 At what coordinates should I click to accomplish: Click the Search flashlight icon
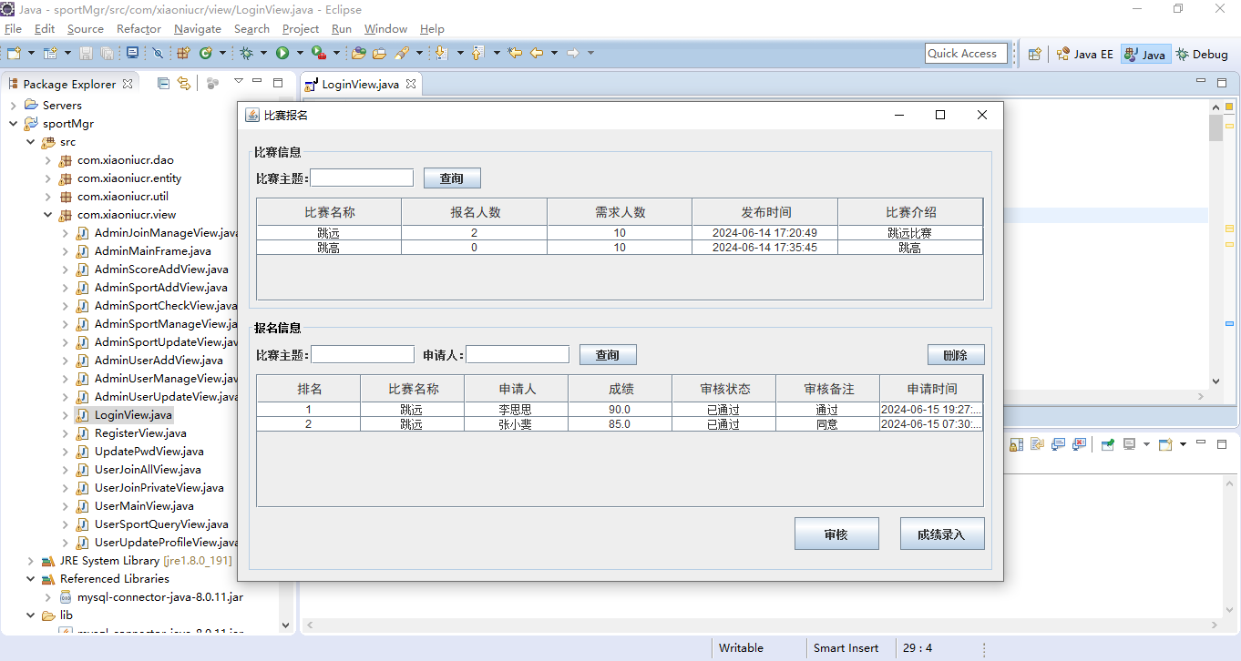(x=402, y=54)
